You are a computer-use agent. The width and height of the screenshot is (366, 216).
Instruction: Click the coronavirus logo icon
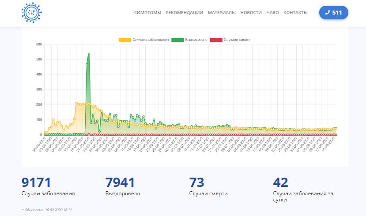[x=30, y=13]
